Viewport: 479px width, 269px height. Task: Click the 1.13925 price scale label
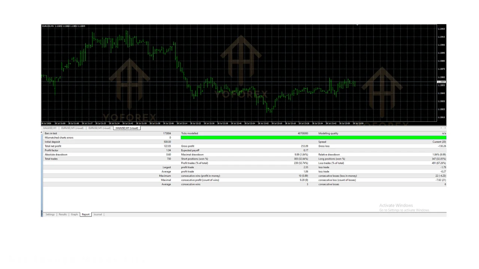click(x=442, y=29)
